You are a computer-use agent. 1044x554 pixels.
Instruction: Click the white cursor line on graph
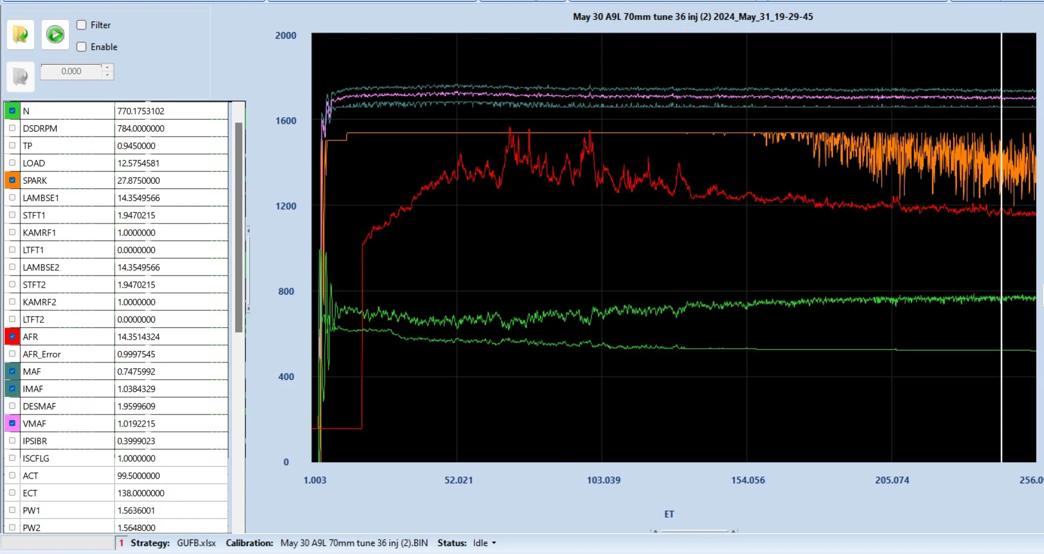1001,248
